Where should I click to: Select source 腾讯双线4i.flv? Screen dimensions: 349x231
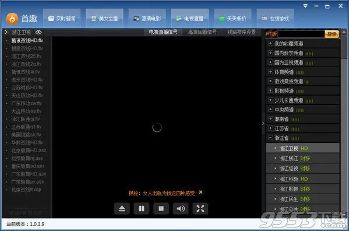[x=26, y=72]
